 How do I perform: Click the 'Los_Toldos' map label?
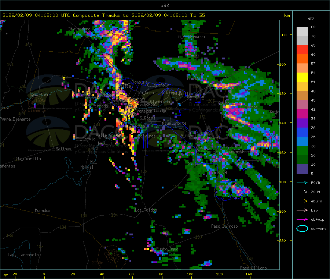(146, 210)
